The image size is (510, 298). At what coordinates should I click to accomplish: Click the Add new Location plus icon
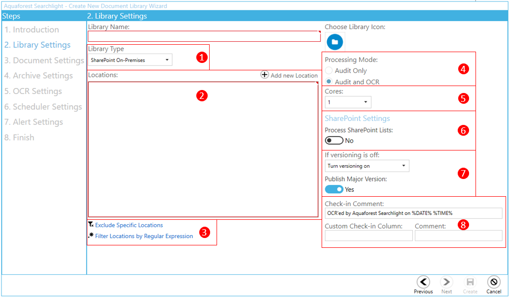pos(265,75)
